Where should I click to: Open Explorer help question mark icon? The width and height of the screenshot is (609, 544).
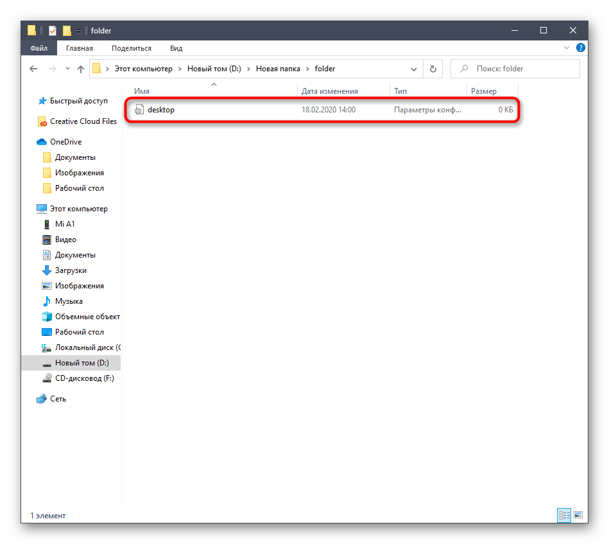pyautogui.click(x=580, y=48)
